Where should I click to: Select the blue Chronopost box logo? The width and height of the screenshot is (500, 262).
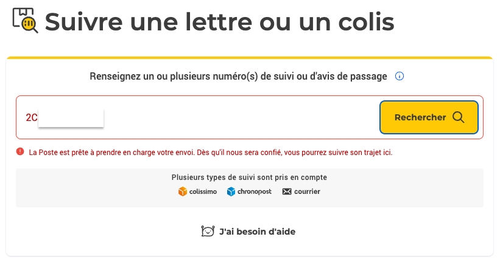click(x=231, y=191)
